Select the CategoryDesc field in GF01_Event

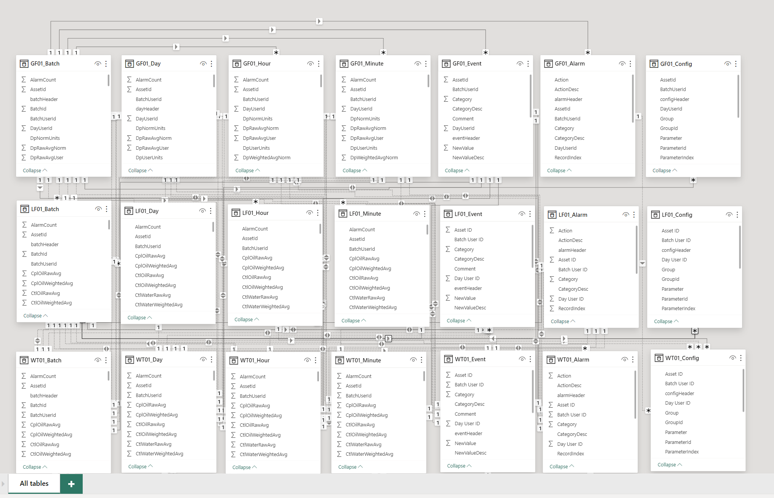click(x=467, y=109)
